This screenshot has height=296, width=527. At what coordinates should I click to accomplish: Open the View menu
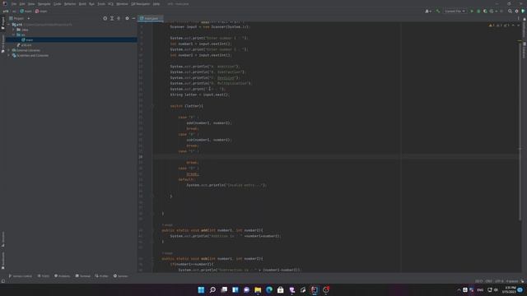31,4
